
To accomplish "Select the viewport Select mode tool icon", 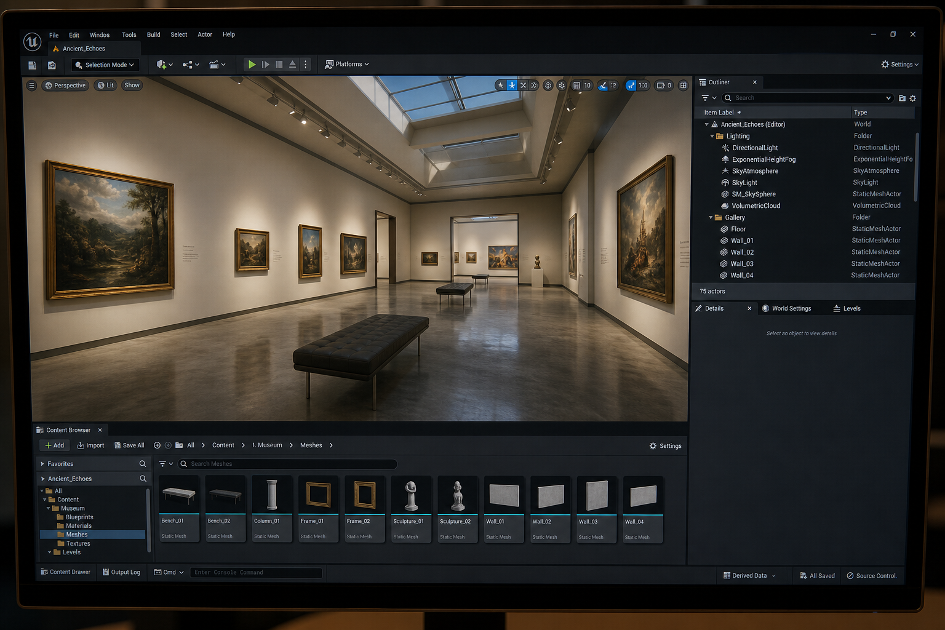I will pos(501,86).
